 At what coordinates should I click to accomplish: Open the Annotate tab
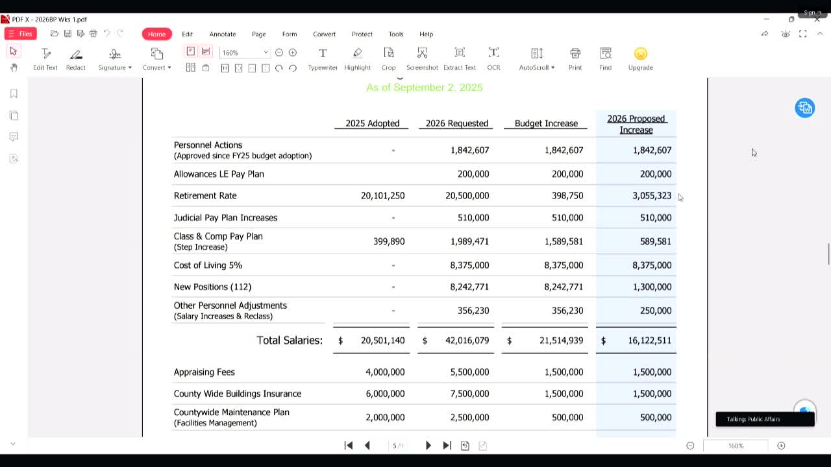223,34
